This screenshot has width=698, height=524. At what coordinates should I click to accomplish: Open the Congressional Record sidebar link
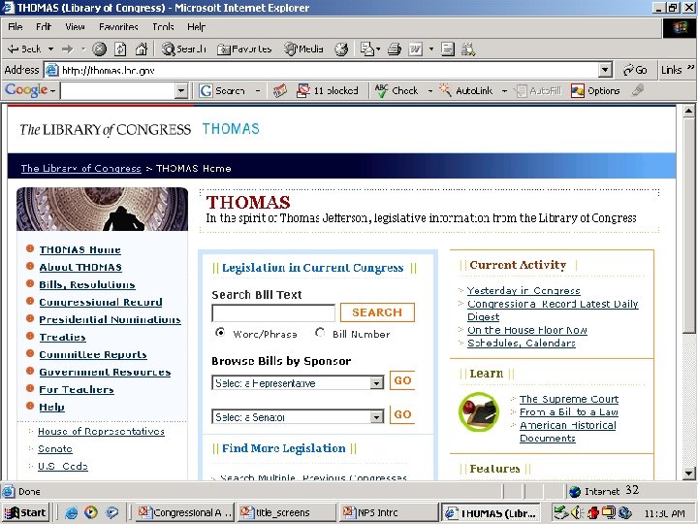click(101, 302)
